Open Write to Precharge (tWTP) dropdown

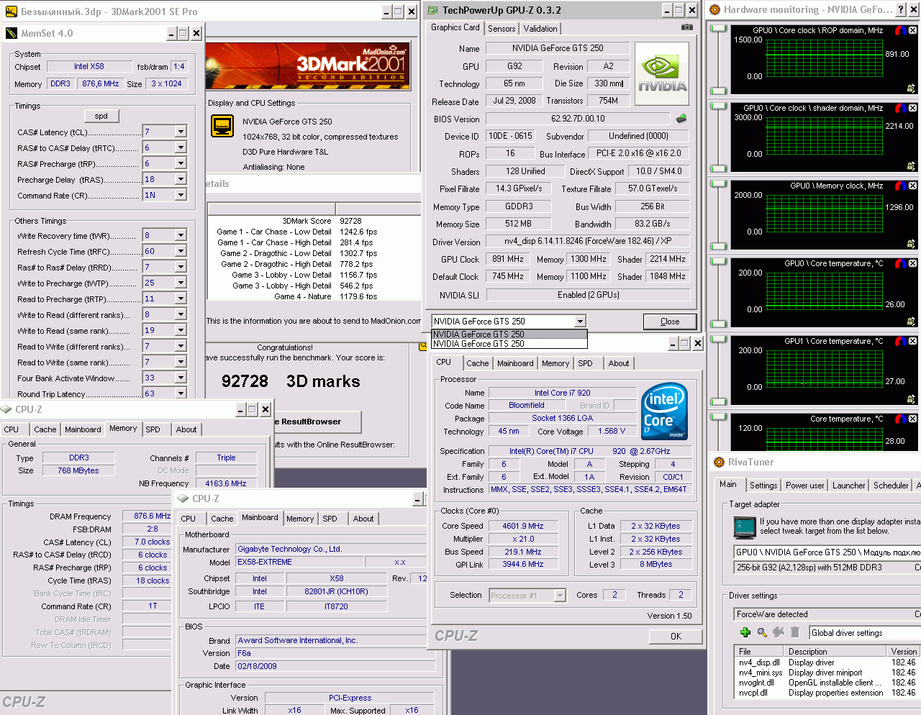pyautogui.click(x=181, y=283)
